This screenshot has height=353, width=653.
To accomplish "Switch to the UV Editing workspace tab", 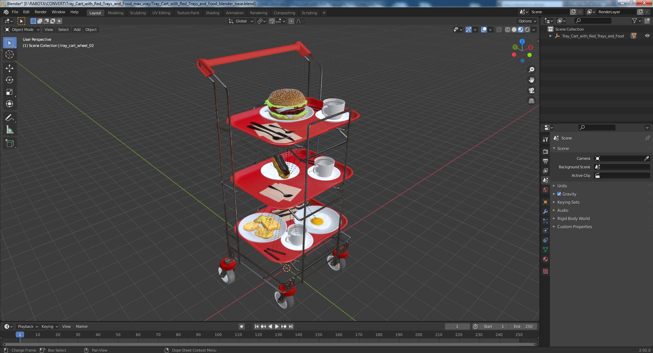I will point(161,13).
